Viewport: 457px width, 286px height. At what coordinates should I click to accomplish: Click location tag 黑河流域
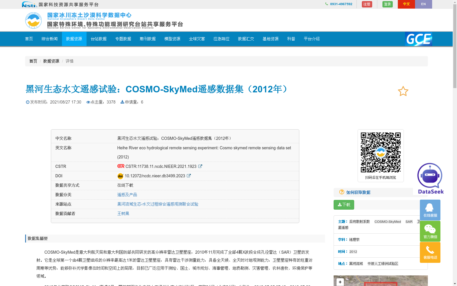coord(356,264)
